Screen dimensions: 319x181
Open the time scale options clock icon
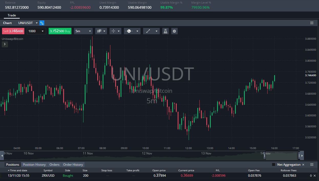point(129,31)
